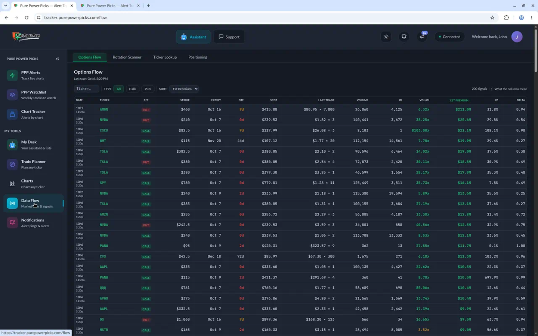The image size is (538, 336).
Task: Filter flow type to All
Action: 118,89
